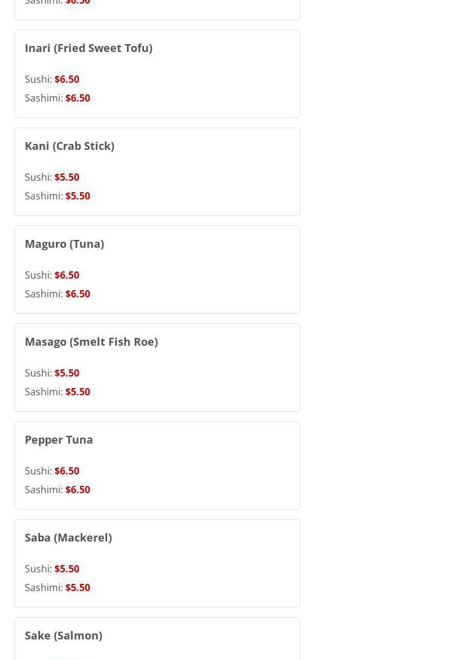Open the Maguro (Tuna) menu item

[x=64, y=244]
